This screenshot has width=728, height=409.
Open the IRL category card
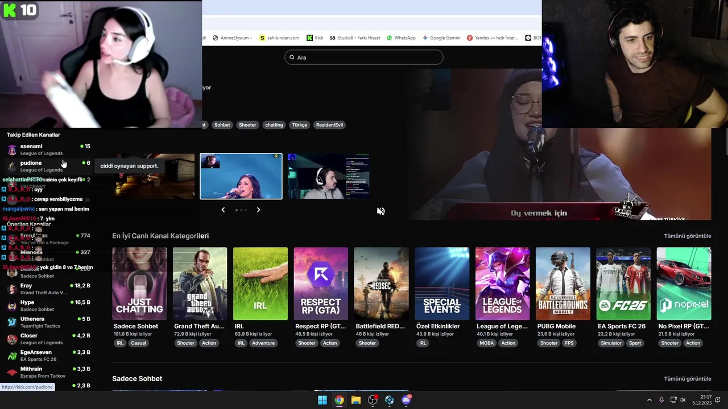coord(260,283)
